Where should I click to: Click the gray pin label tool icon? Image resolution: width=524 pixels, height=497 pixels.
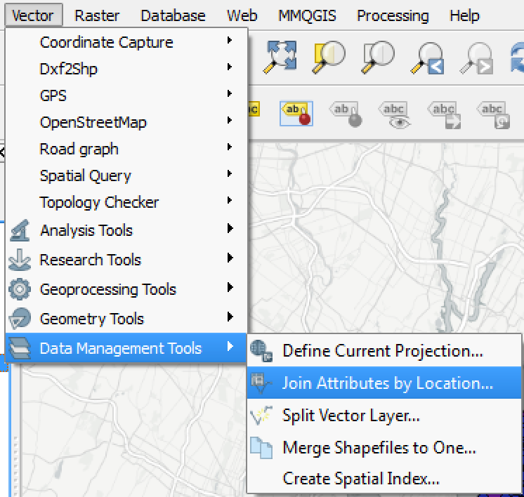click(346, 114)
